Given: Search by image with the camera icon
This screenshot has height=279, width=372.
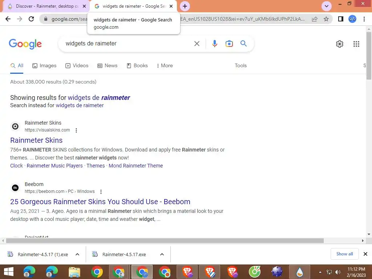Looking at the screenshot, I should coord(229,44).
